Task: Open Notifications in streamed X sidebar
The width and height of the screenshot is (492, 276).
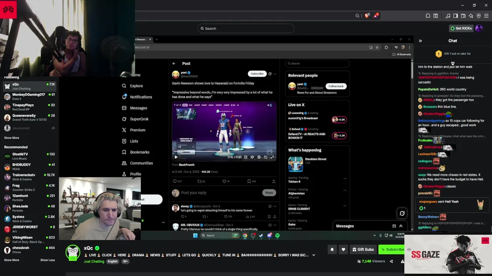Action: [x=137, y=97]
